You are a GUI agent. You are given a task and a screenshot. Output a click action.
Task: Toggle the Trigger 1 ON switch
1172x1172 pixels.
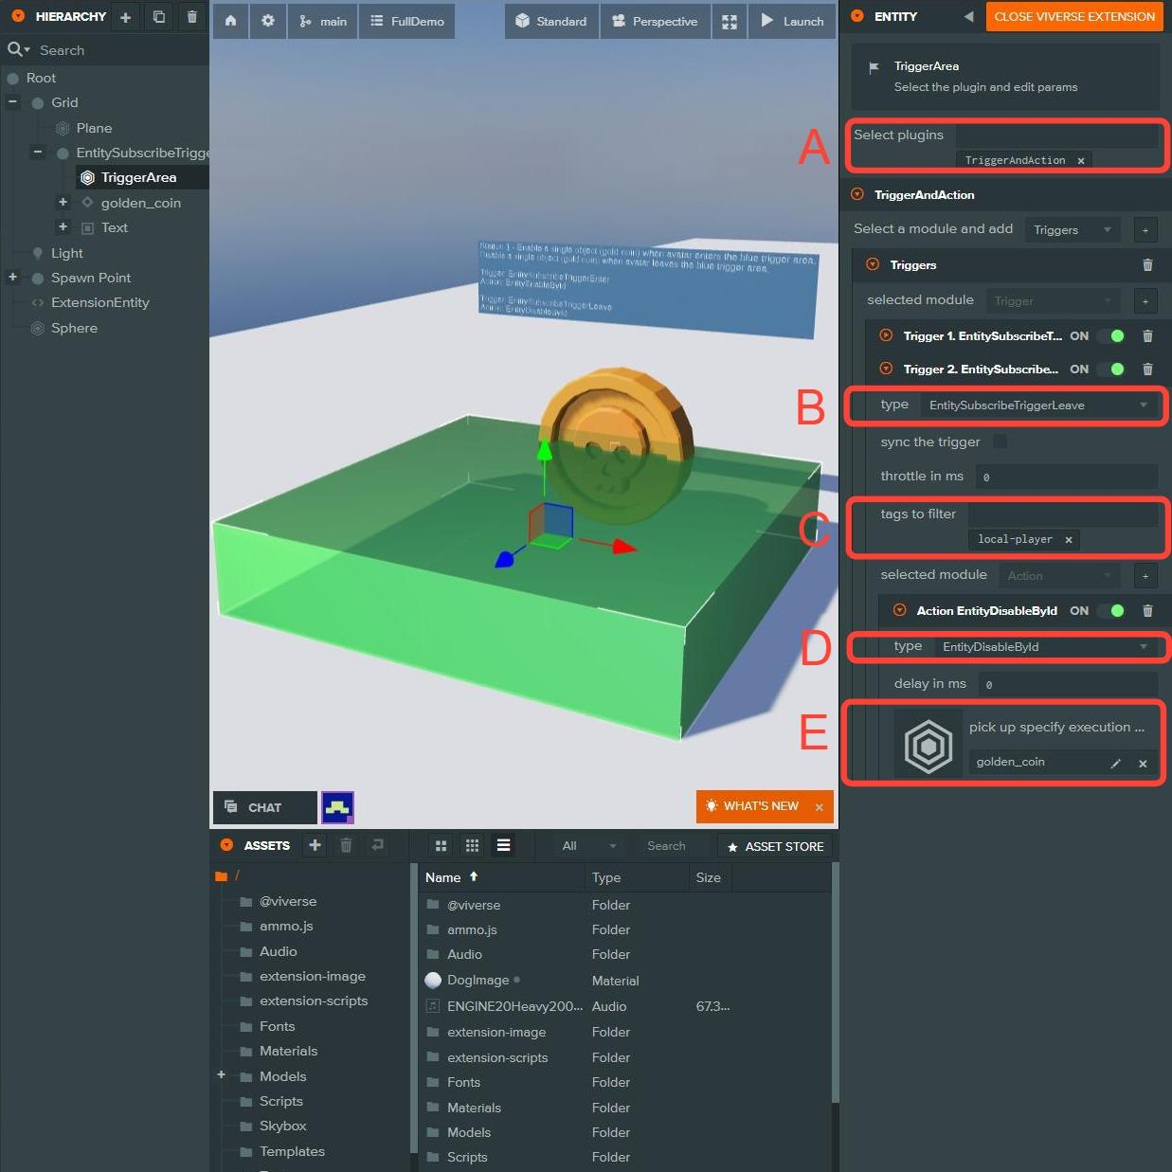point(1110,336)
